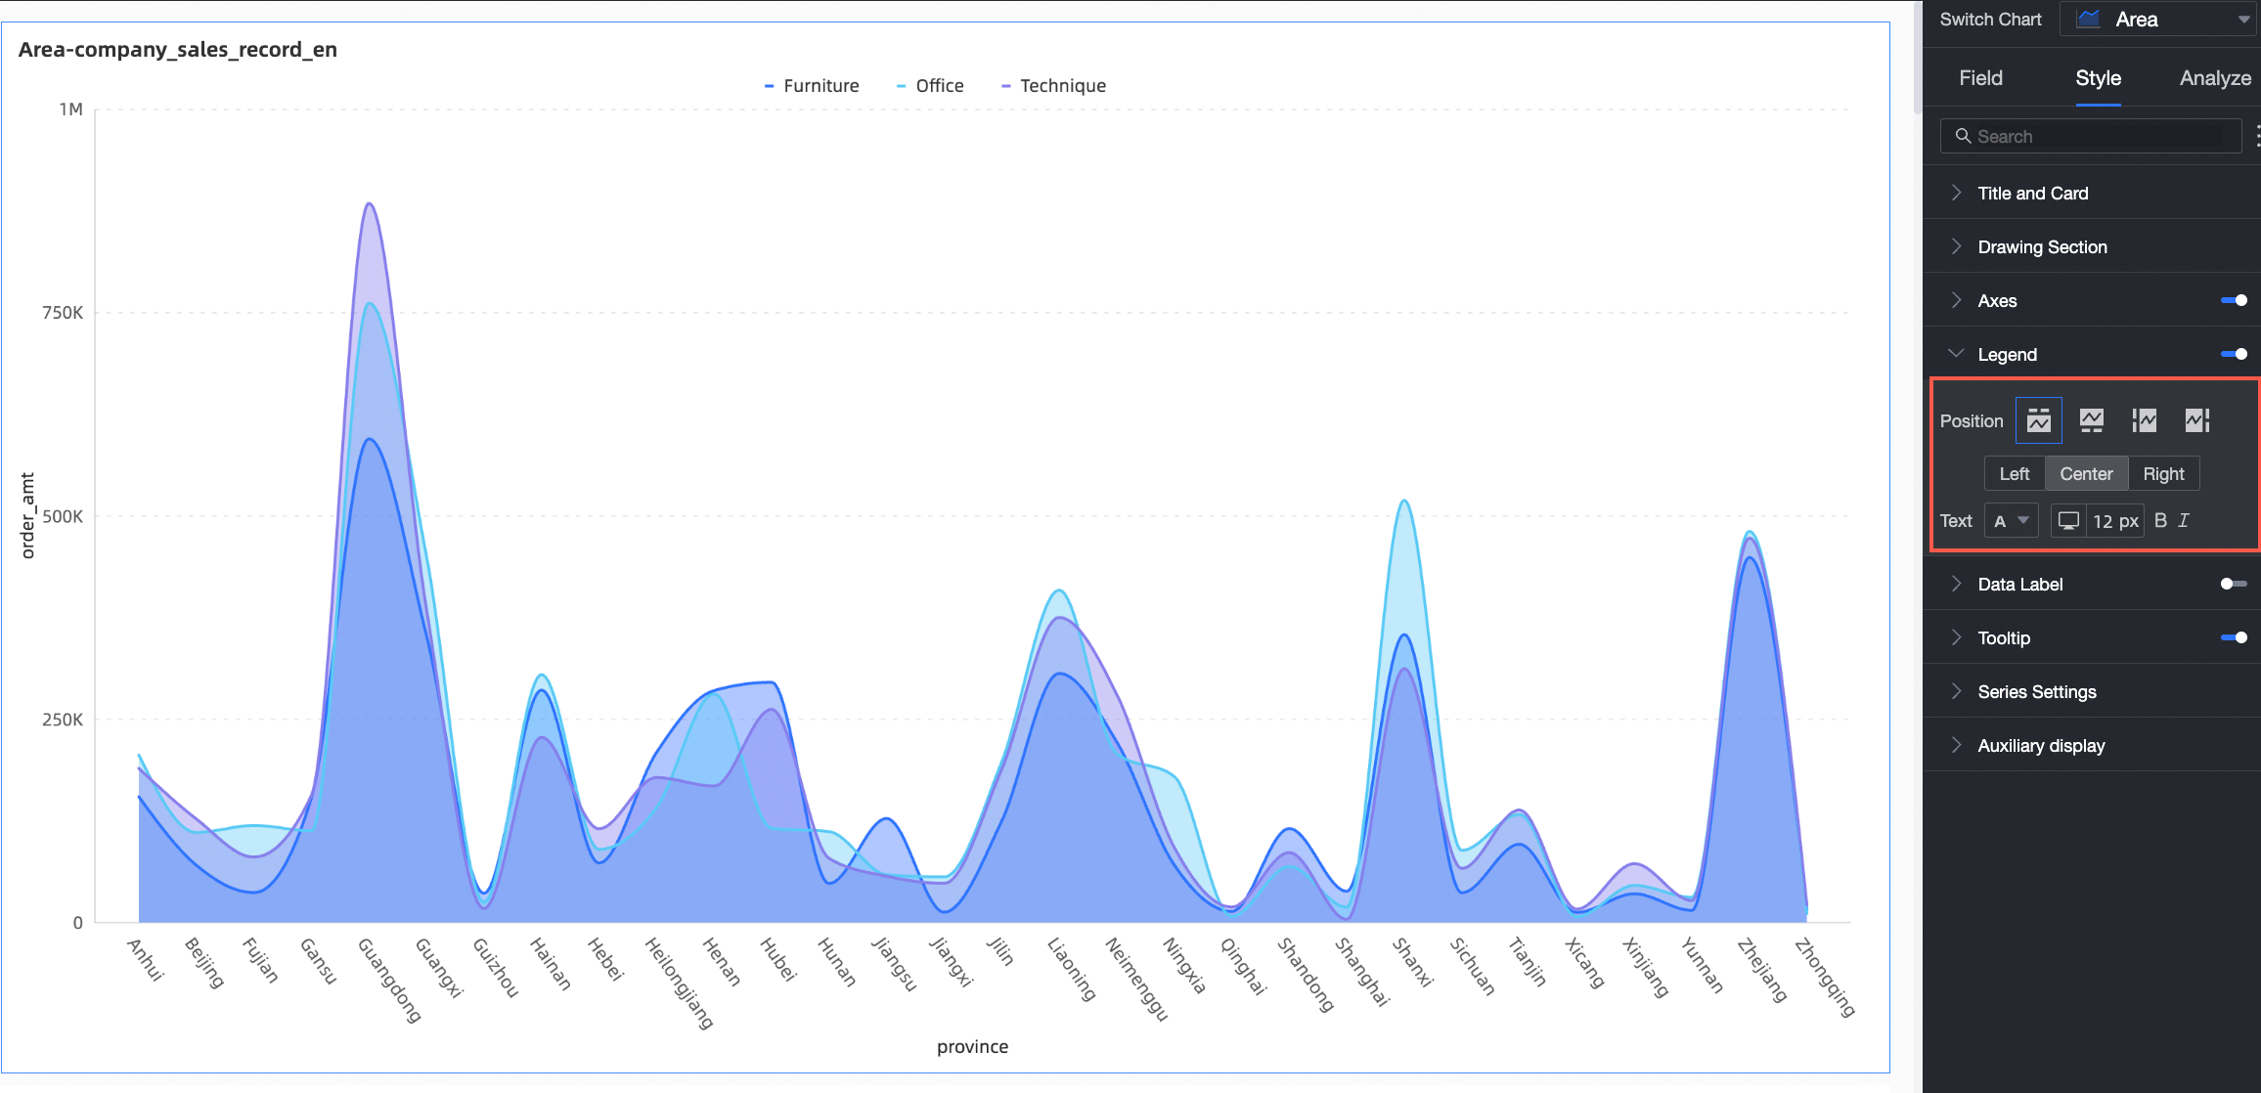Disable the Tooltip switch
This screenshot has width=2261, height=1093.
(x=2234, y=637)
